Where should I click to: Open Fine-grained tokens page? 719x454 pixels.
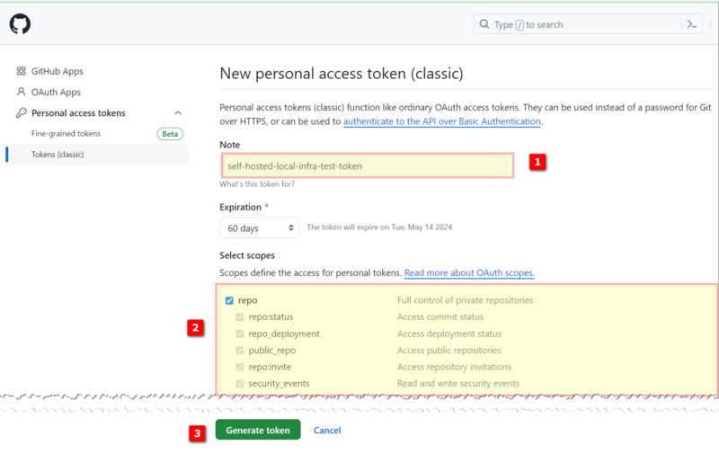click(66, 133)
